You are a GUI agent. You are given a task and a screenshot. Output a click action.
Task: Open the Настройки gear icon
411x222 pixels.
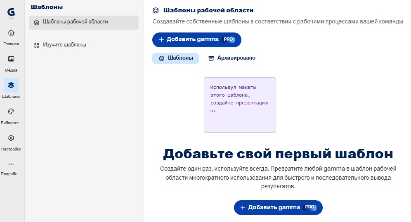click(x=11, y=138)
